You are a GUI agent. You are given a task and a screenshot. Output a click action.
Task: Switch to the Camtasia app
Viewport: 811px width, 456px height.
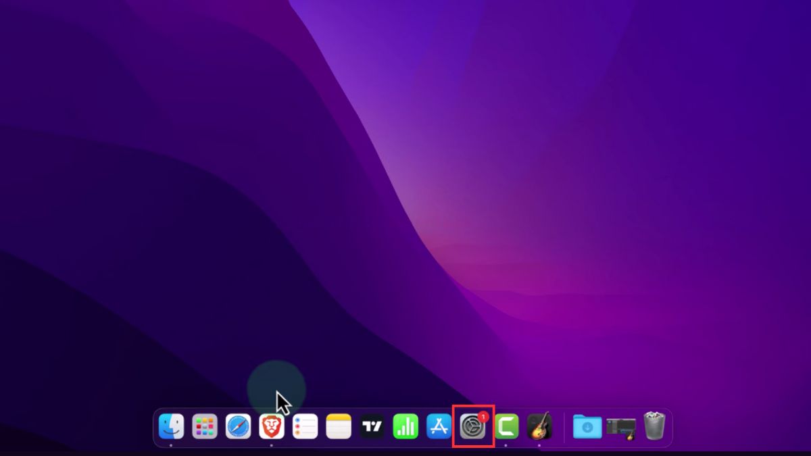(x=506, y=427)
